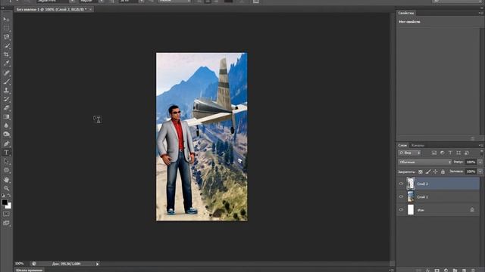This screenshot has width=485, height=272.
Task: Toggle lock image pixels
Action: click(427, 172)
